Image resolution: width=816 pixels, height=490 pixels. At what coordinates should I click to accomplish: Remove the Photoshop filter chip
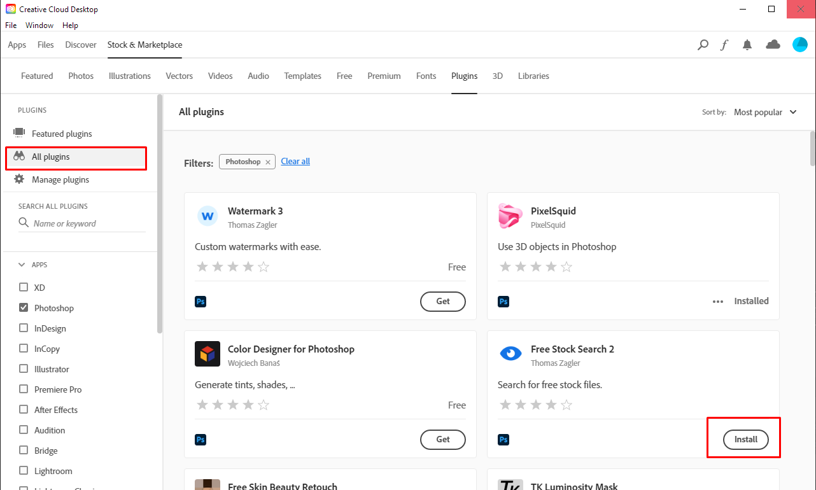(x=268, y=162)
